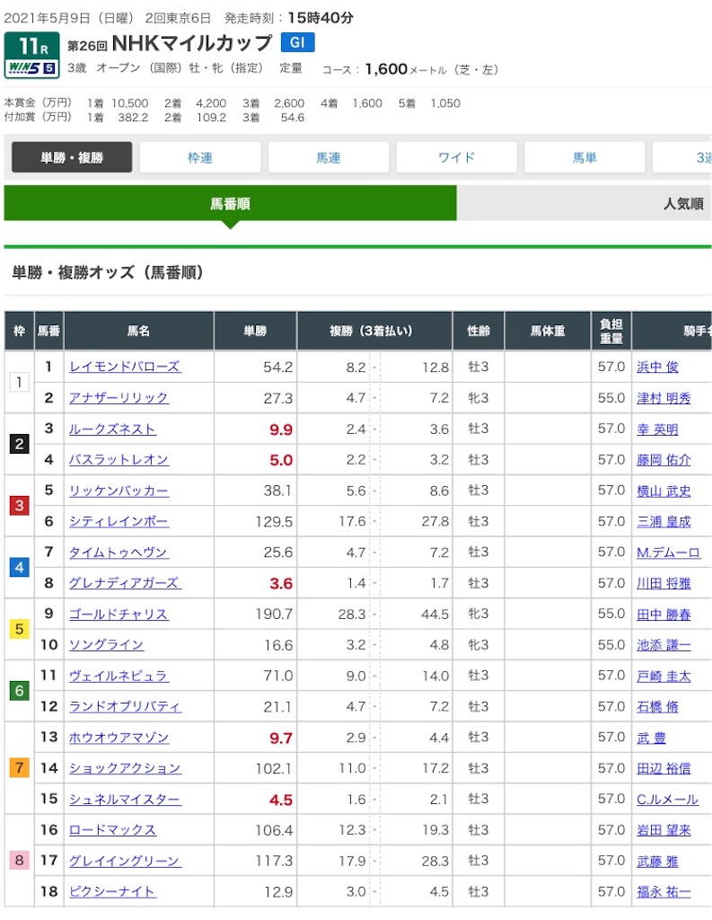Open jockey 戸崎 圭太 link
Viewport: 712px width, 920px height.
pos(664,676)
